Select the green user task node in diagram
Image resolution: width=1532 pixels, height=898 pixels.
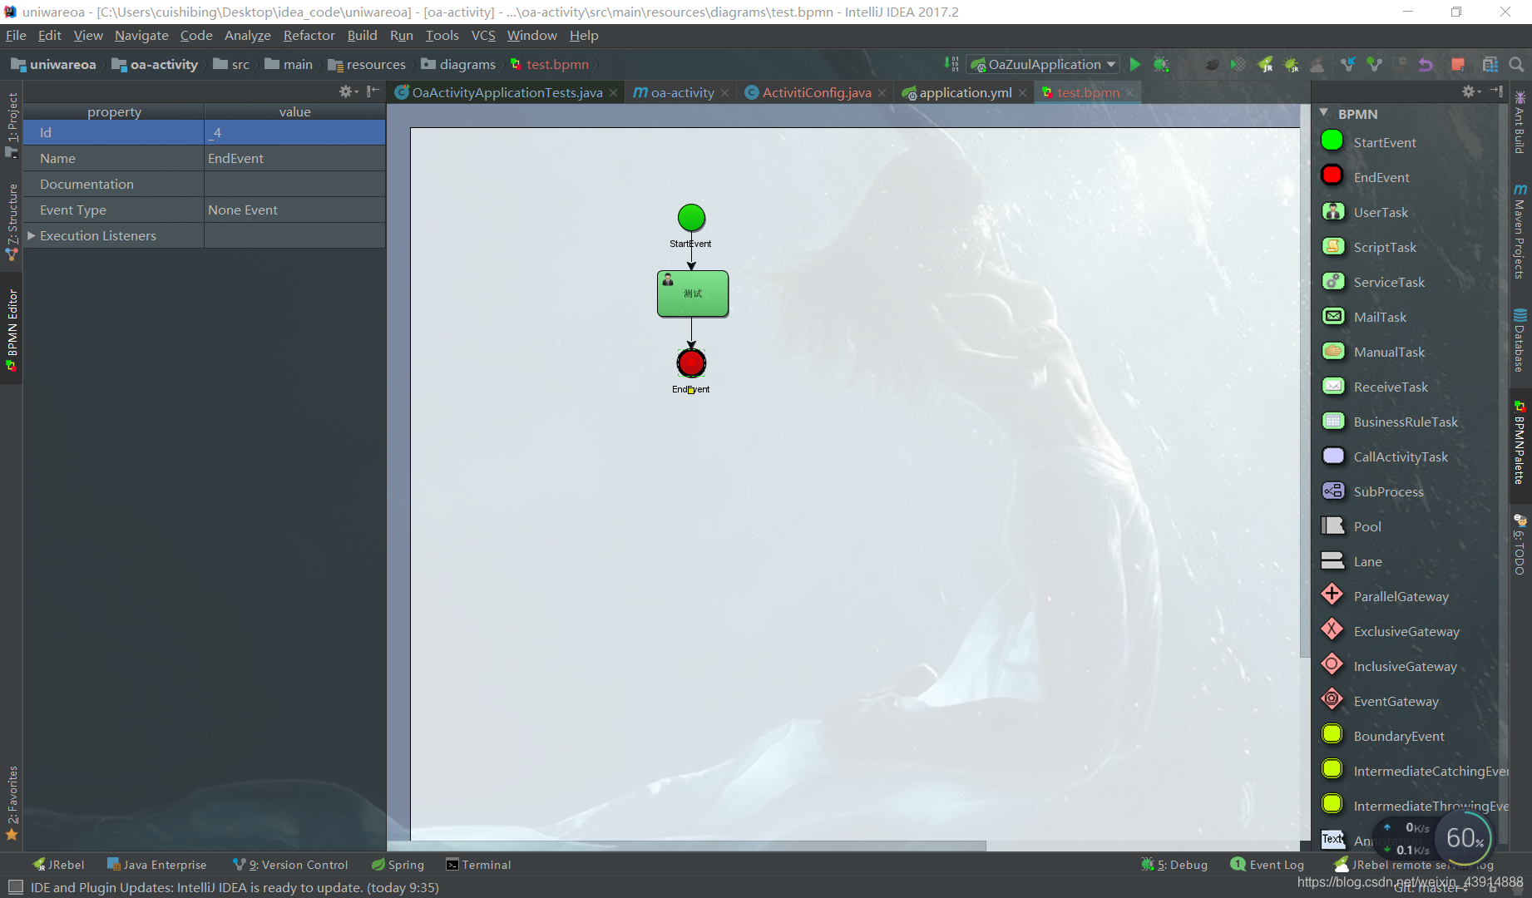pos(693,294)
